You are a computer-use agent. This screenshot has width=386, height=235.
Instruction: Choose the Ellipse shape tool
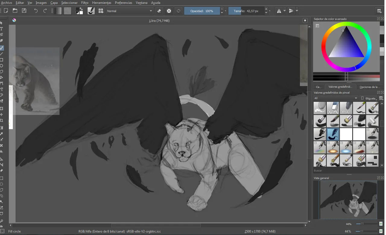[x=2, y=66]
